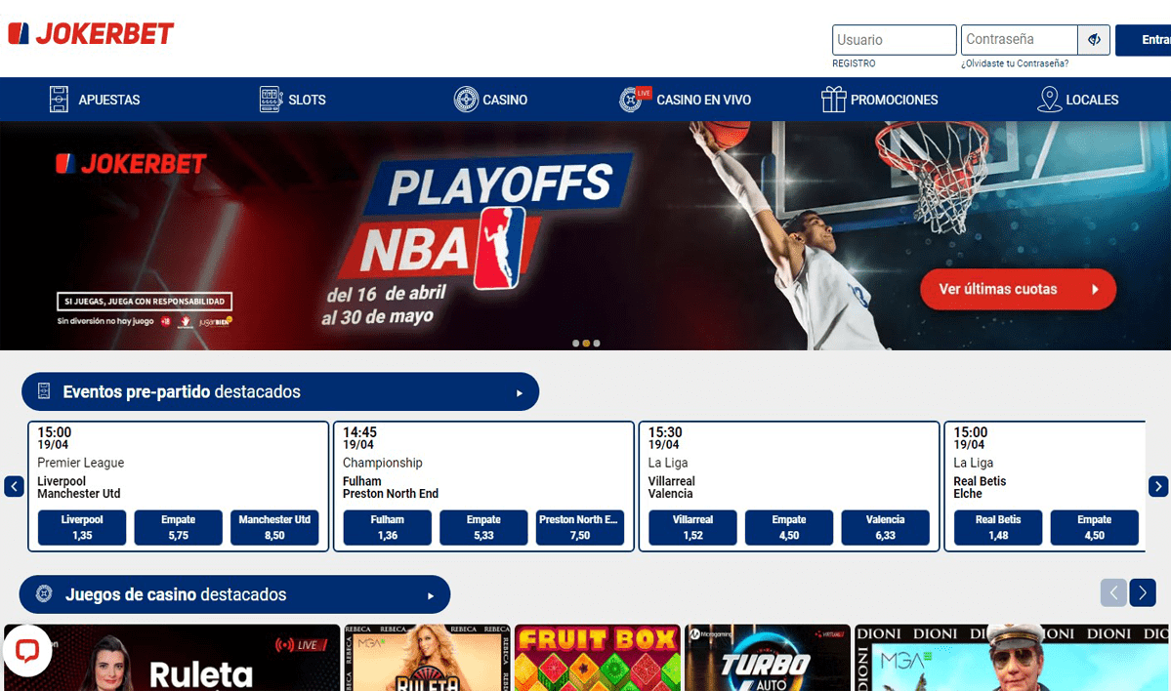Click the Locales map pin icon
The height and width of the screenshot is (691, 1171).
1049,100
